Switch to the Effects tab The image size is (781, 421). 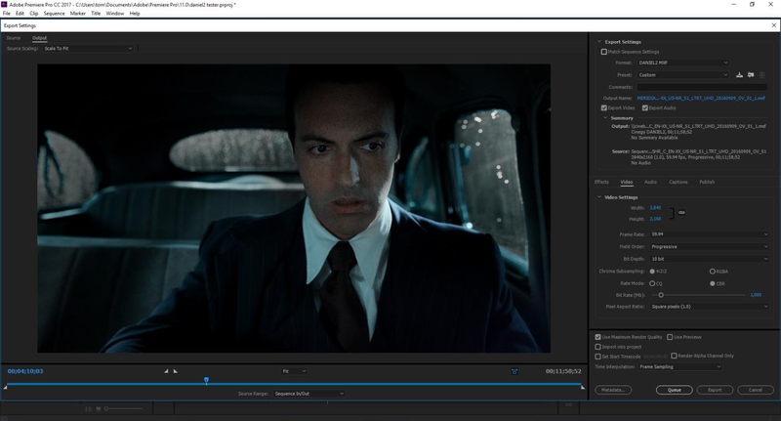(x=601, y=182)
